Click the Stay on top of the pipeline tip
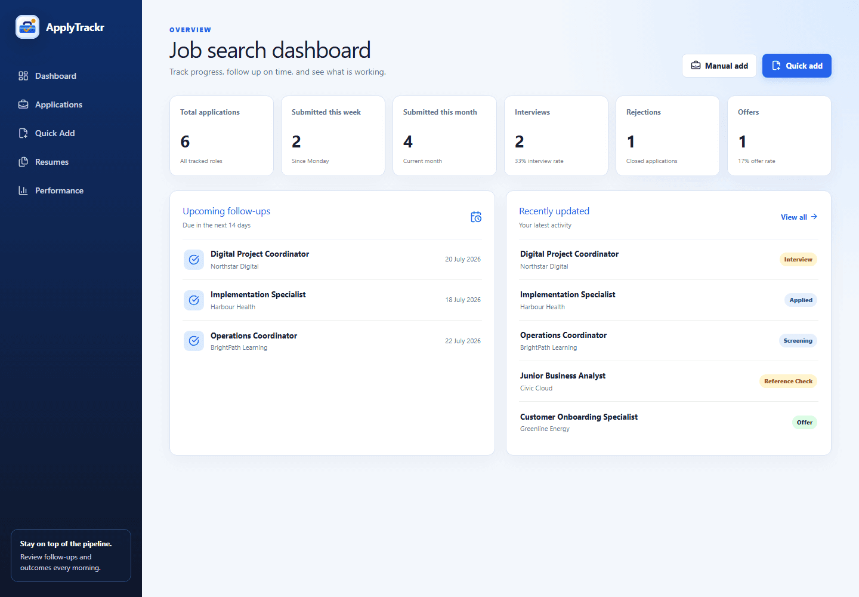 click(71, 555)
